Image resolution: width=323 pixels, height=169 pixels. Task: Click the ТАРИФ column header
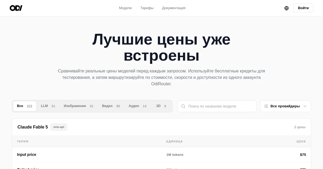[x=23, y=141]
